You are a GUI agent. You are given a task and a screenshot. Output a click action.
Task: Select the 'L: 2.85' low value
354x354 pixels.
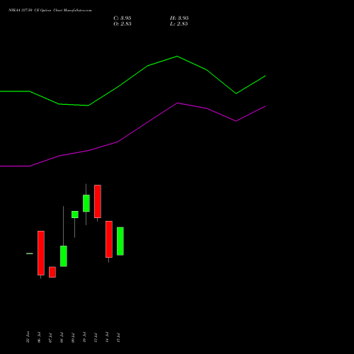pyautogui.click(x=179, y=24)
